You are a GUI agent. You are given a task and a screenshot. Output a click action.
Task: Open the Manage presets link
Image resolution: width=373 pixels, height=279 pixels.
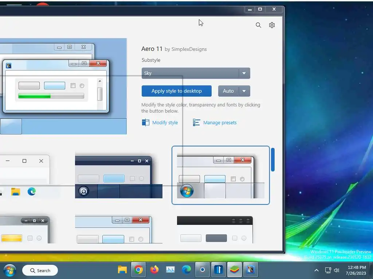coord(220,122)
